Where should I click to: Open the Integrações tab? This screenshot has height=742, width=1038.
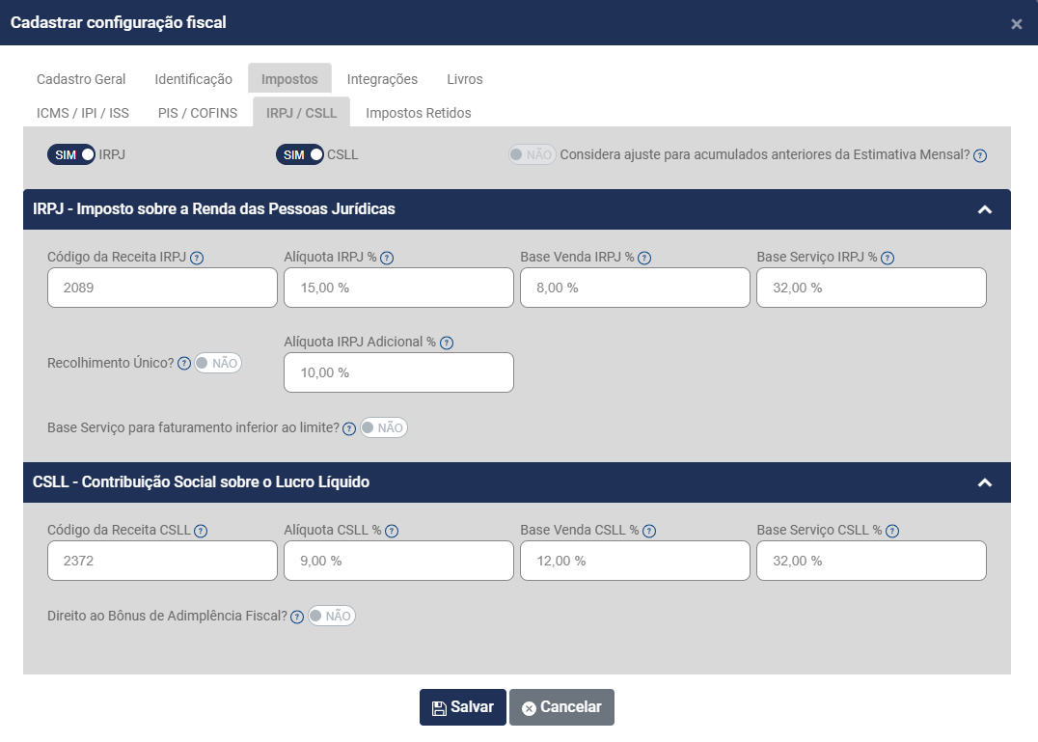pyautogui.click(x=382, y=79)
